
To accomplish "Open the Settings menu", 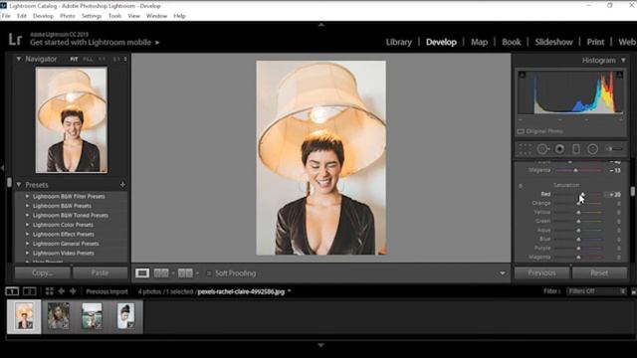I will click(x=92, y=16).
